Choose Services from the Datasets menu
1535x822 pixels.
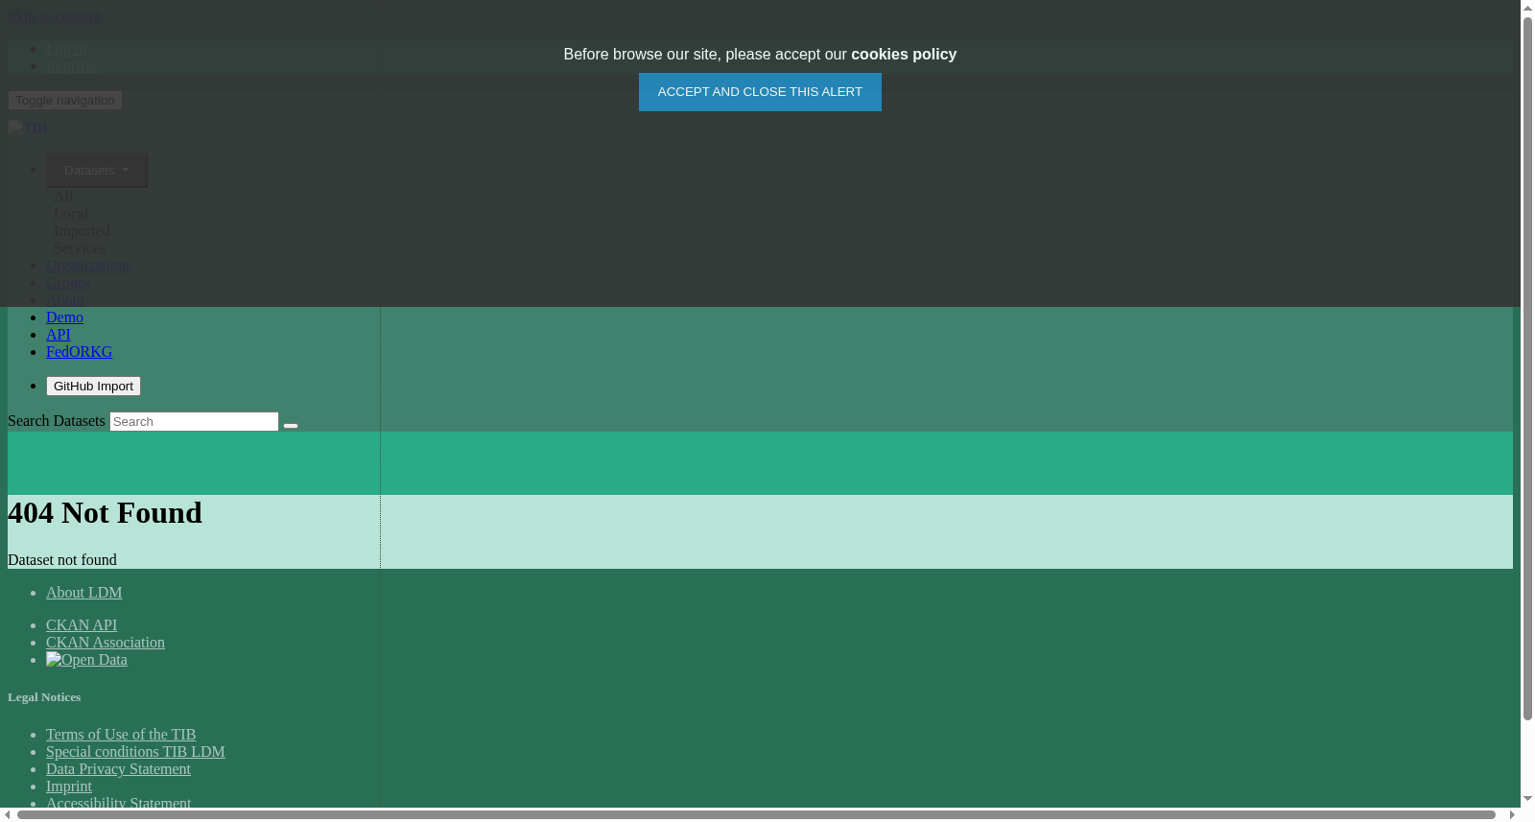coord(80,248)
